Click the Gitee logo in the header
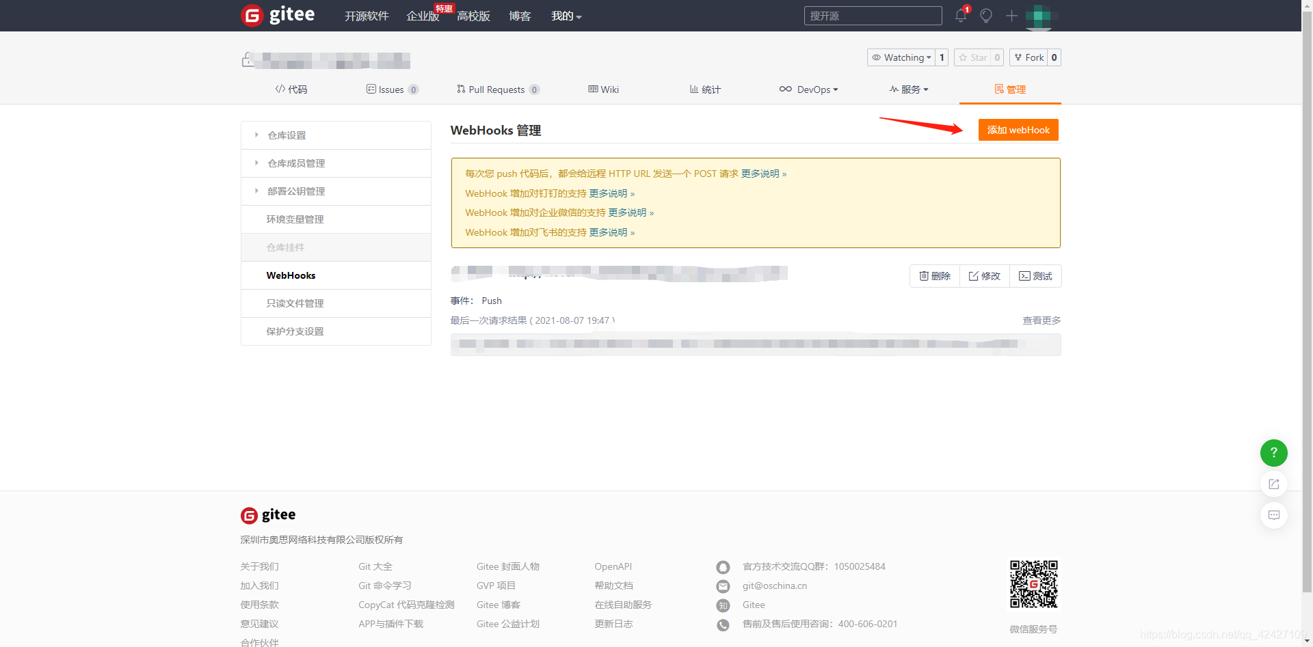 click(x=278, y=15)
